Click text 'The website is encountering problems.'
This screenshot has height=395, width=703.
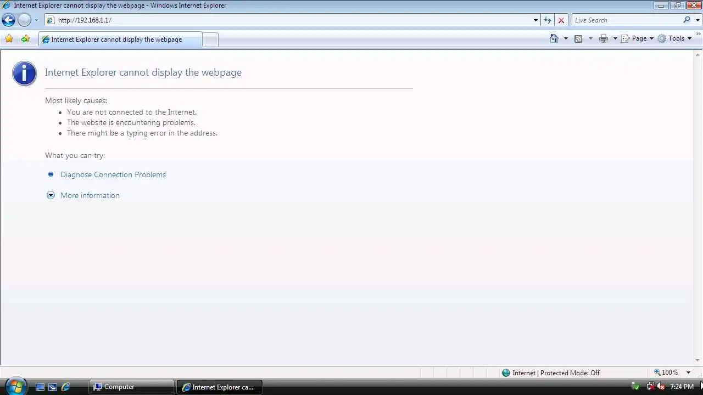pos(131,122)
